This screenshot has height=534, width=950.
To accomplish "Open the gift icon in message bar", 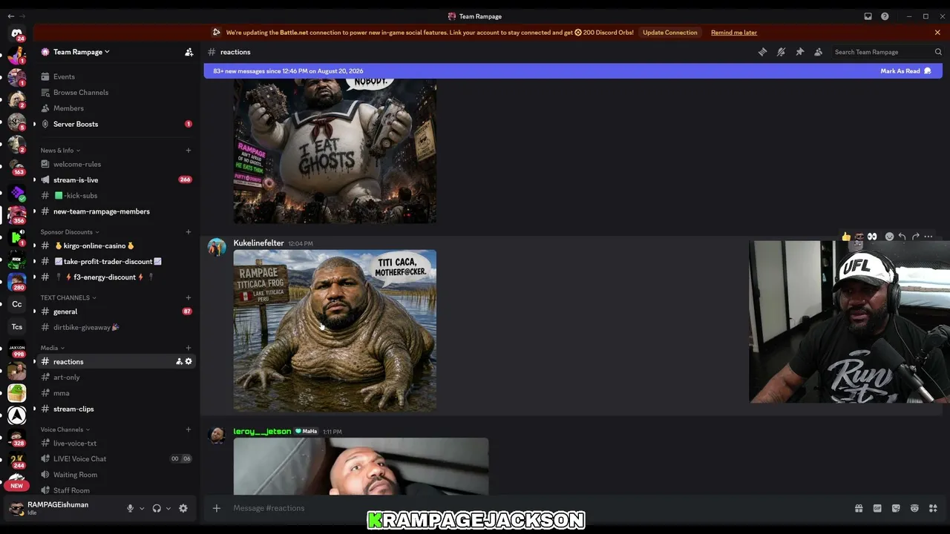I will [x=859, y=508].
